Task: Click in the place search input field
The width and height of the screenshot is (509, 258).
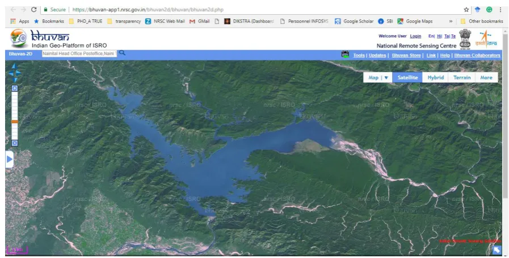Action: pos(79,53)
